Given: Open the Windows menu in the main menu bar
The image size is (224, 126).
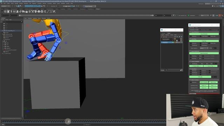Looking at the screenshot, I should pos(26,3).
